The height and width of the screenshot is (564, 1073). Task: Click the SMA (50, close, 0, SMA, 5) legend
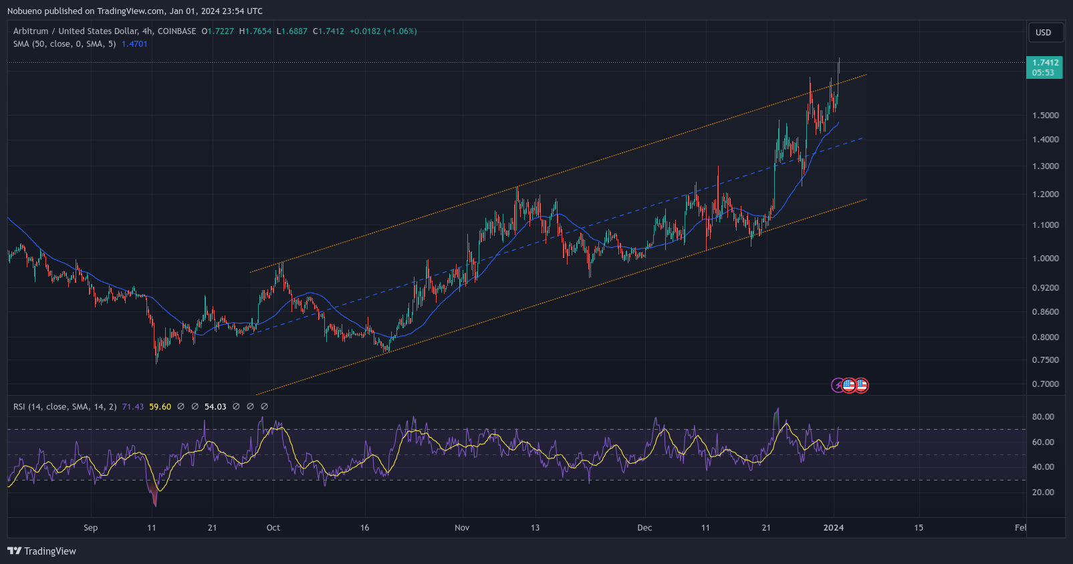[x=64, y=44]
